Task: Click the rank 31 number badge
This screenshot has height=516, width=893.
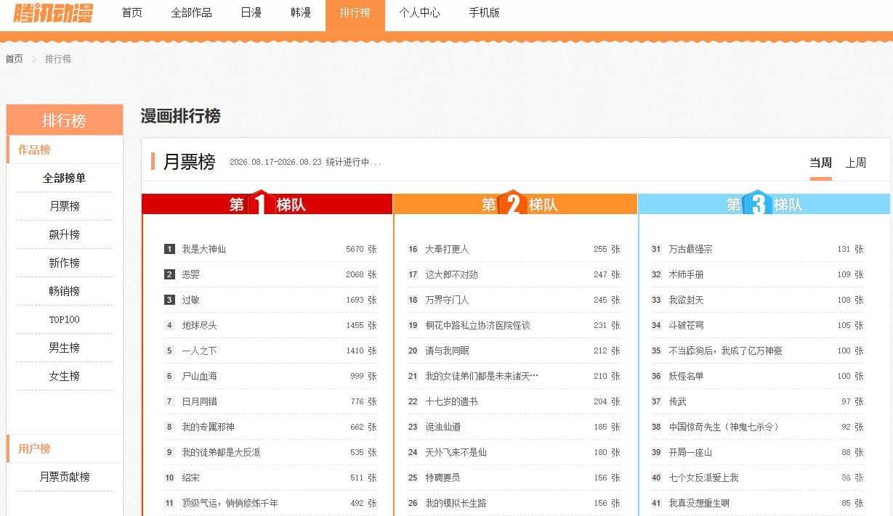Action: click(656, 249)
